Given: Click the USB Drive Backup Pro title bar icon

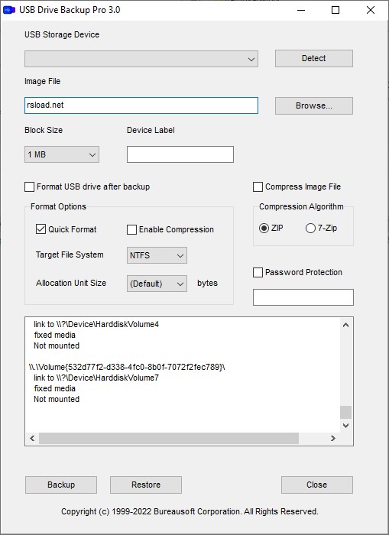Looking at the screenshot, I should point(9,10).
